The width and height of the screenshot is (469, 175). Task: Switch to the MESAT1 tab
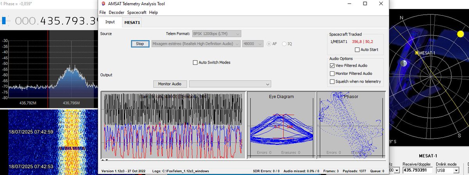click(x=132, y=23)
